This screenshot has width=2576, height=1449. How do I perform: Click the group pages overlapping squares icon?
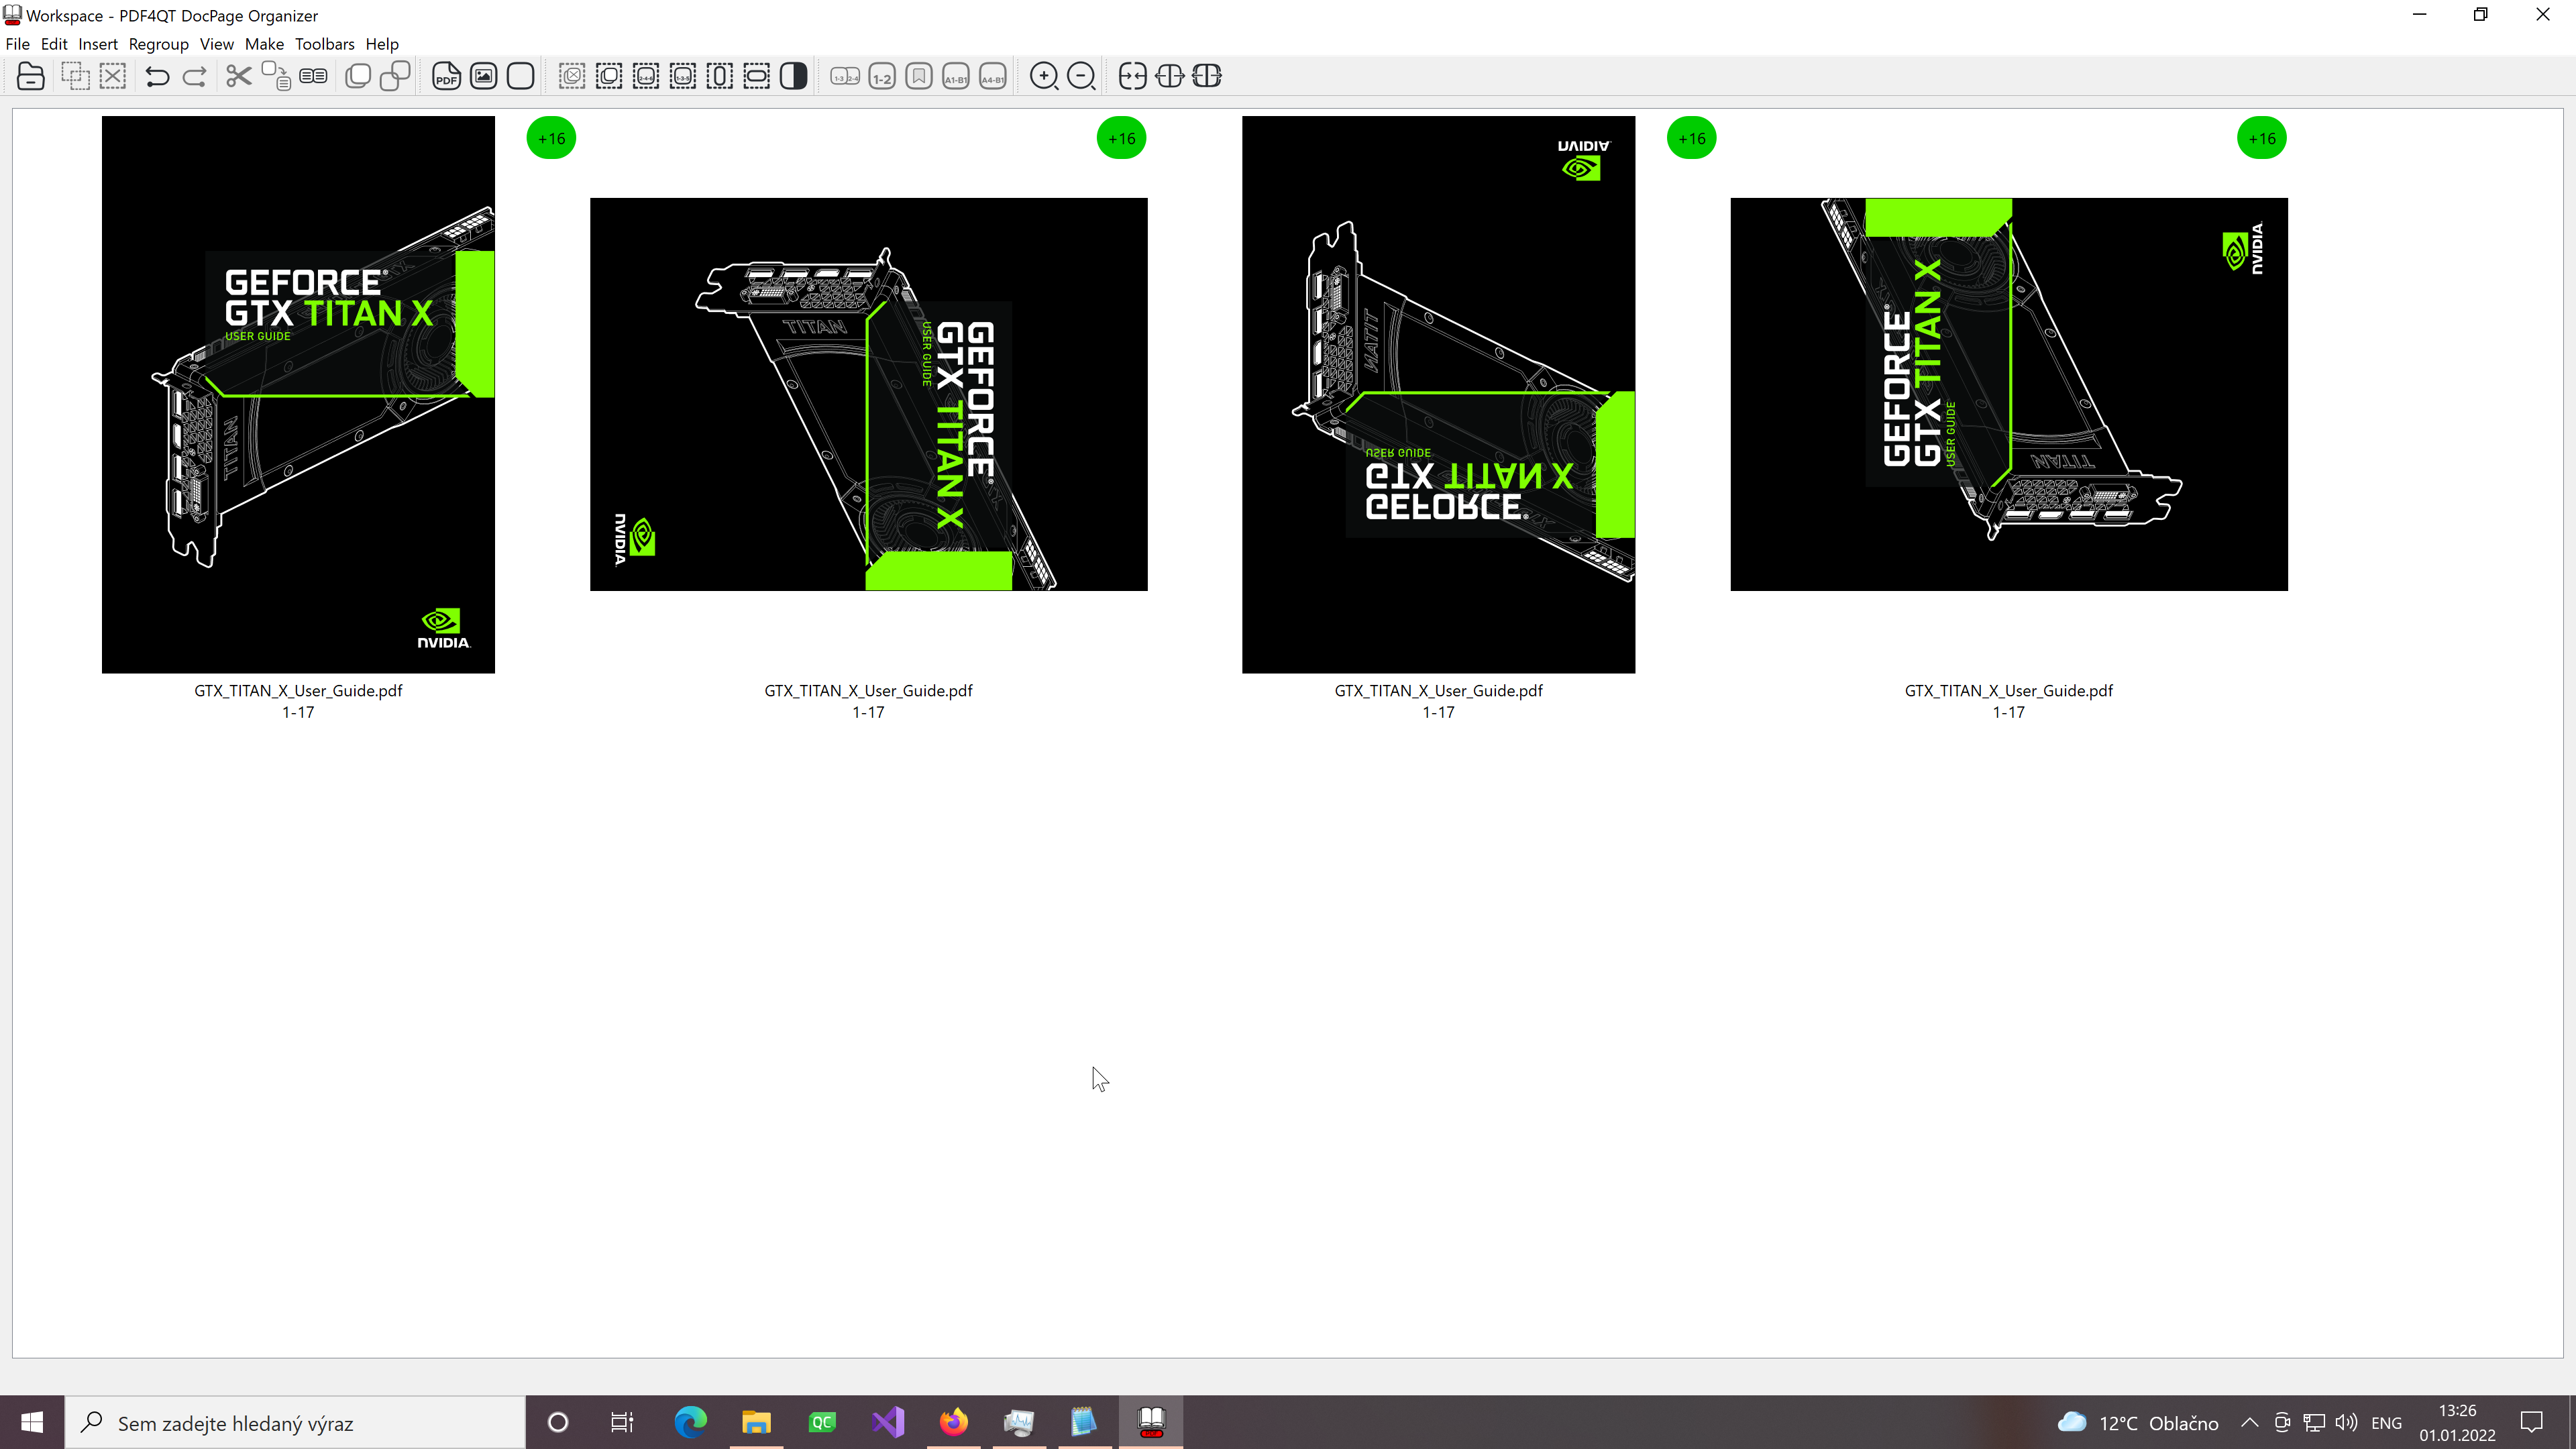[358, 76]
